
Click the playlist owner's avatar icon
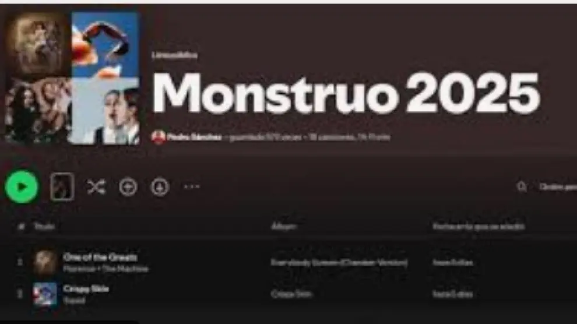158,137
